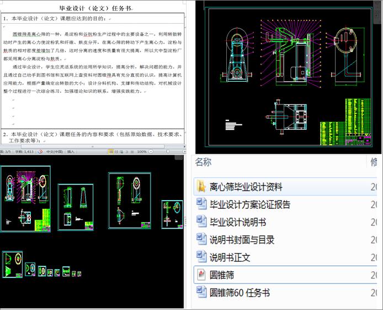Switch to Full Screen Reading view icon
383x310 pixels.
tap(116, 151)
